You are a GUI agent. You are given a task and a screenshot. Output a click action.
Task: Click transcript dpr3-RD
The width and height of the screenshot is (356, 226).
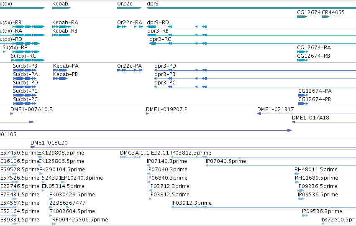(x=158, y=23)
